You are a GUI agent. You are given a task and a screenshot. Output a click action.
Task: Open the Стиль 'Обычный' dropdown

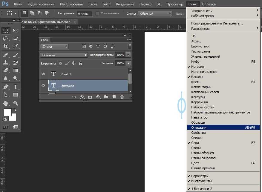[155, 13]
